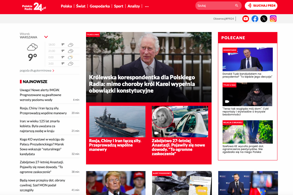Click the large cloud weather icon
This screenshot has height=195, width=293.
tap(32, 47)
